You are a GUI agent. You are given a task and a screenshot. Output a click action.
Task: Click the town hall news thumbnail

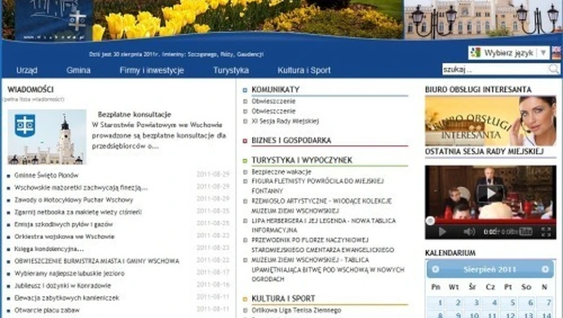coord(47,137)
